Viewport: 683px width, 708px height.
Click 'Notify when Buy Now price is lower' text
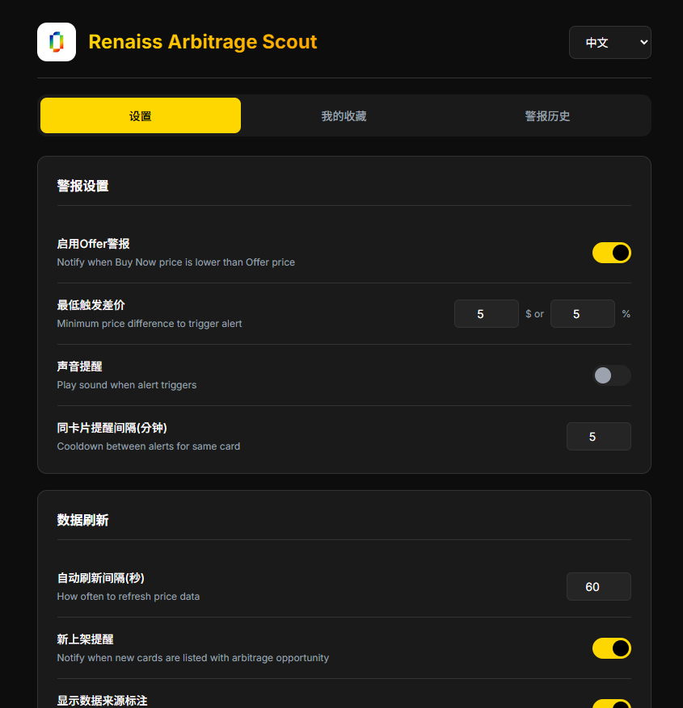(x=176, y=262)
